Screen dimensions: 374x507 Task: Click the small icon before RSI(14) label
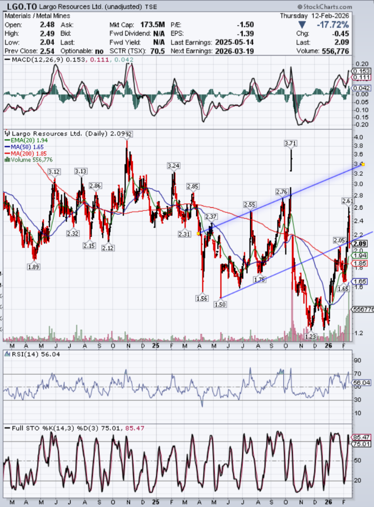tap(7, 354)
